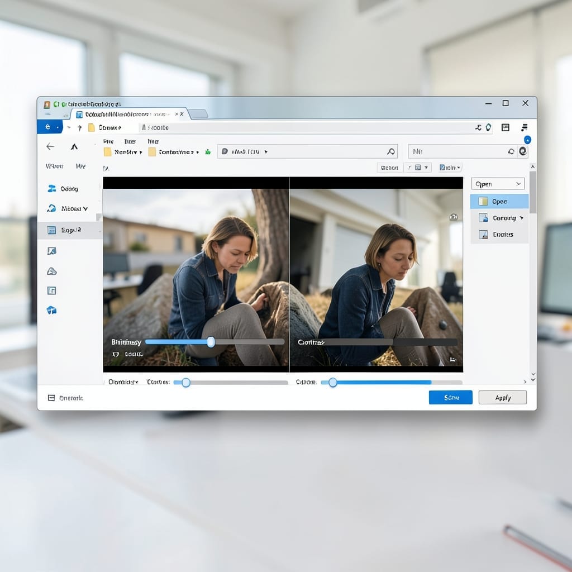The width and height of the screenshot is (572, 572).
Task: Click the picture icon in the sidebar
Action: 52,251
